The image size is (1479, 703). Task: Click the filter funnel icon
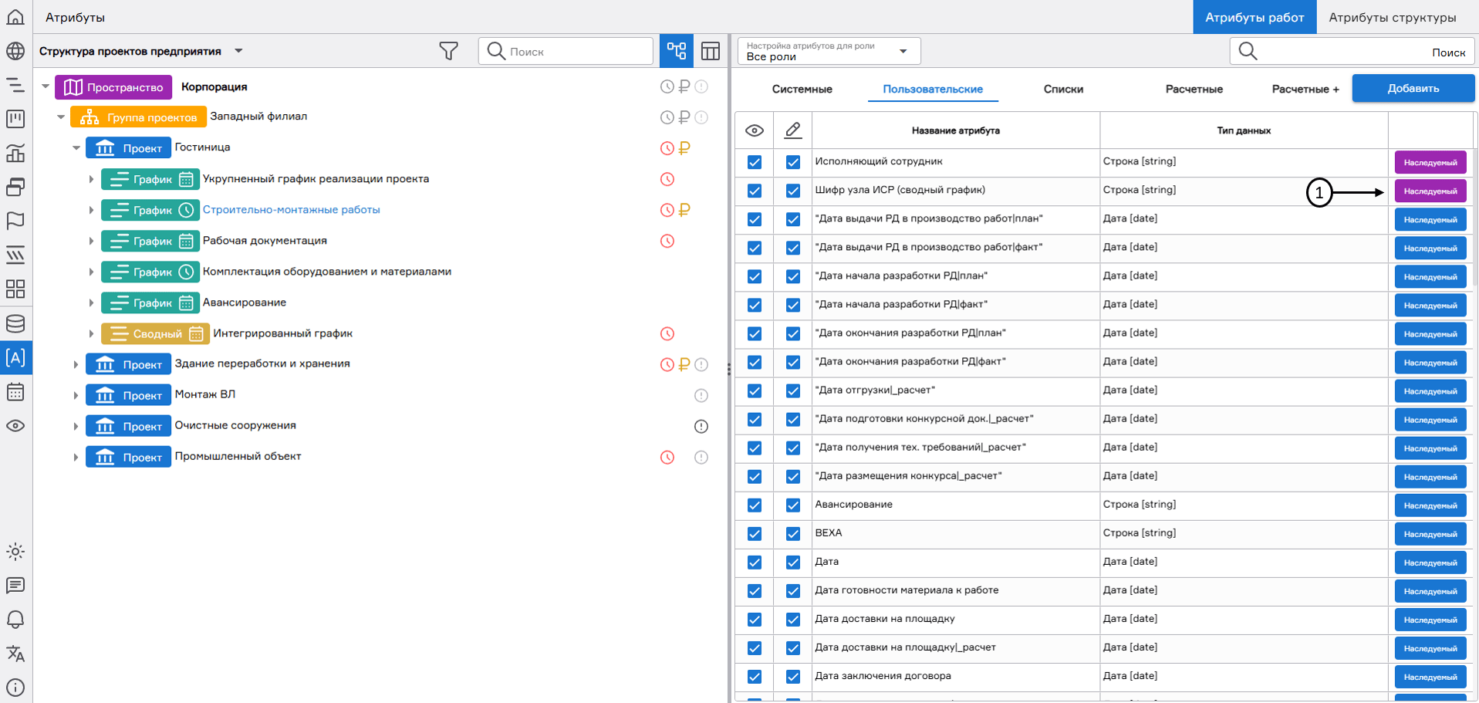tap(448, 51)
